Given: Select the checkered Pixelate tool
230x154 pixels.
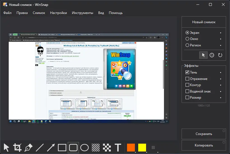Looking at the screenshot, I should pyautogui.click(x=107, y=148).
